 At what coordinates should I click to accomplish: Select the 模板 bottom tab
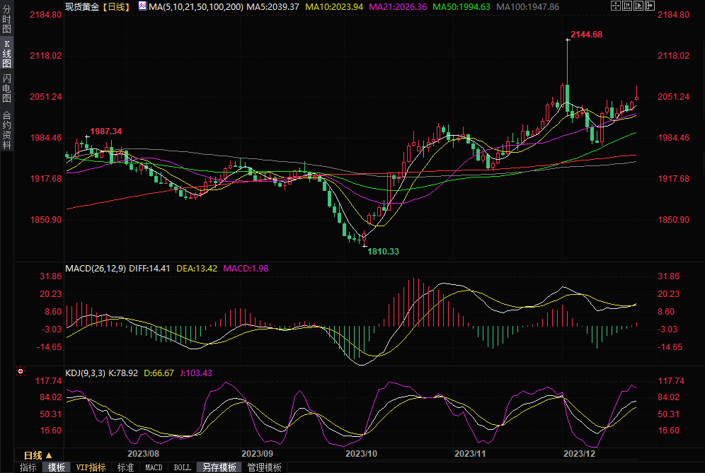click(56, 467)
